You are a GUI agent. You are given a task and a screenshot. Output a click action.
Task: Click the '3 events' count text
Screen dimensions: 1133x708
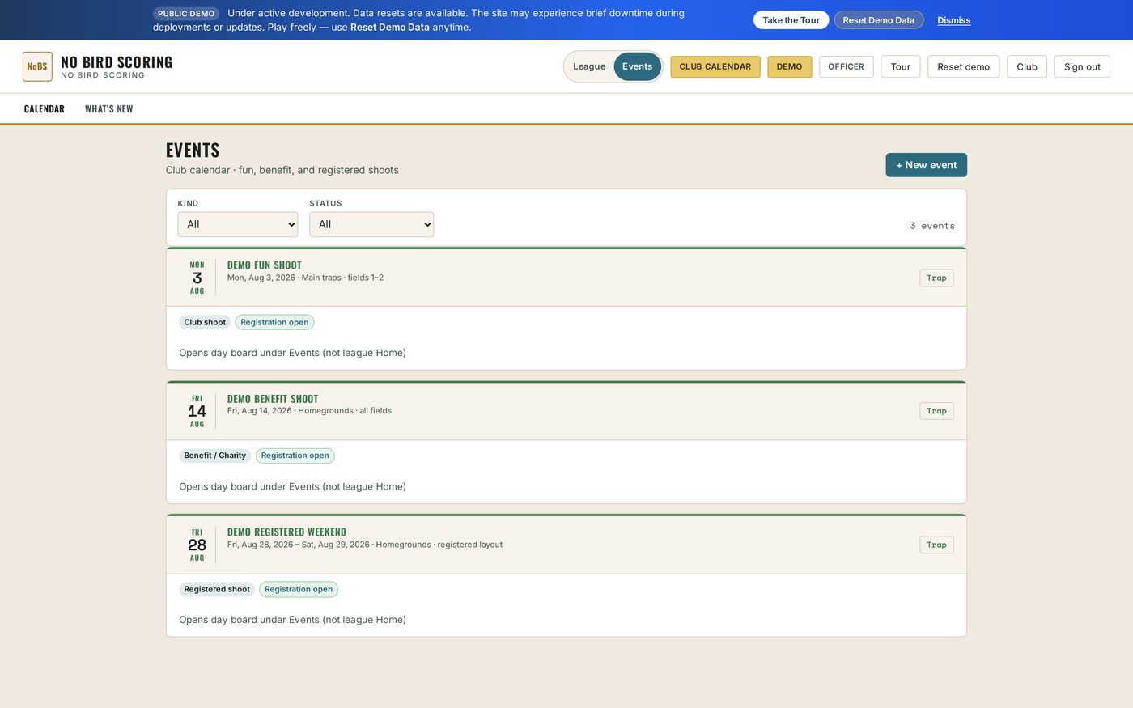click(932, 226)
